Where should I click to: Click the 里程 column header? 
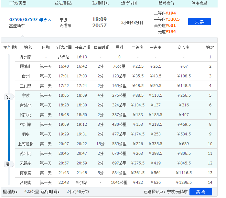point(120,47)
